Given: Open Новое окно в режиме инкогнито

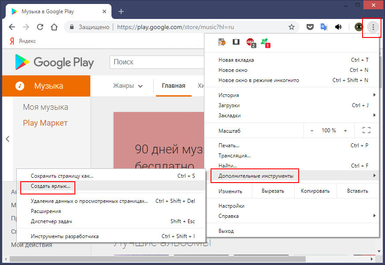Looking at the screenshot, I should (x=292, y=80).
